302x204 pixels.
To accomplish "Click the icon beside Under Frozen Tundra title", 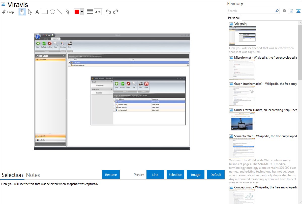I will coord(231,110).
